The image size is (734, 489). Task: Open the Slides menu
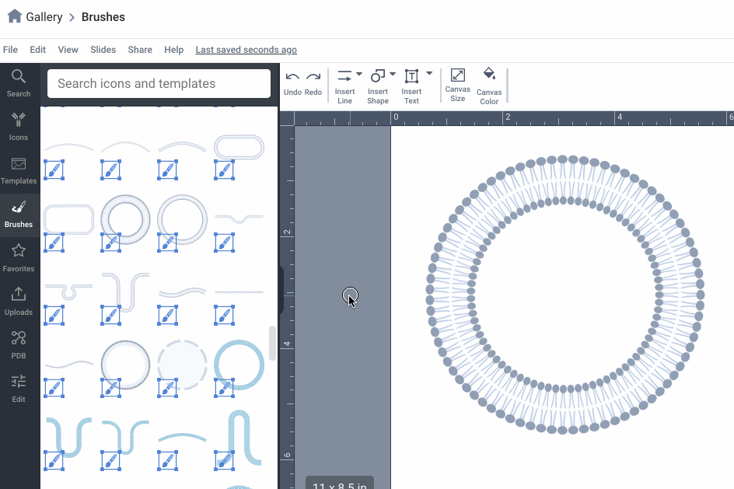click(103, 50)
